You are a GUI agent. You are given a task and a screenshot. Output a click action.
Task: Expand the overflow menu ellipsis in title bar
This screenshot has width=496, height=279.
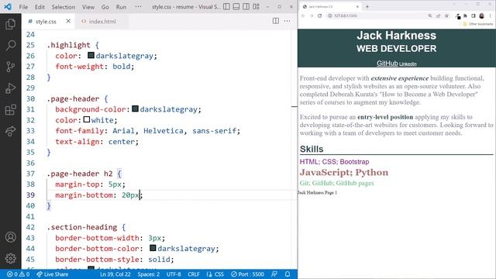pyautogui.click(x=138, y=7)
